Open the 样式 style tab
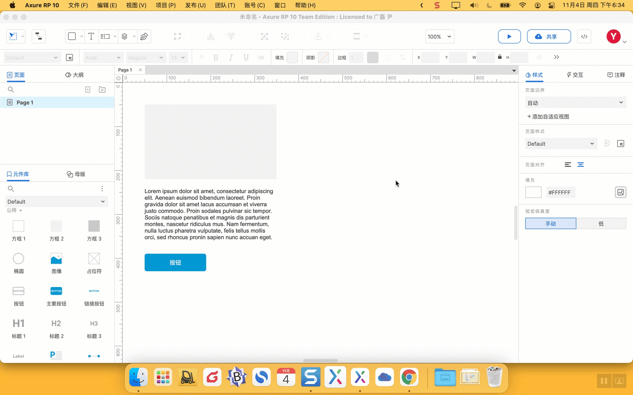This screenshot has height=395, width=633. pos(534,75)
